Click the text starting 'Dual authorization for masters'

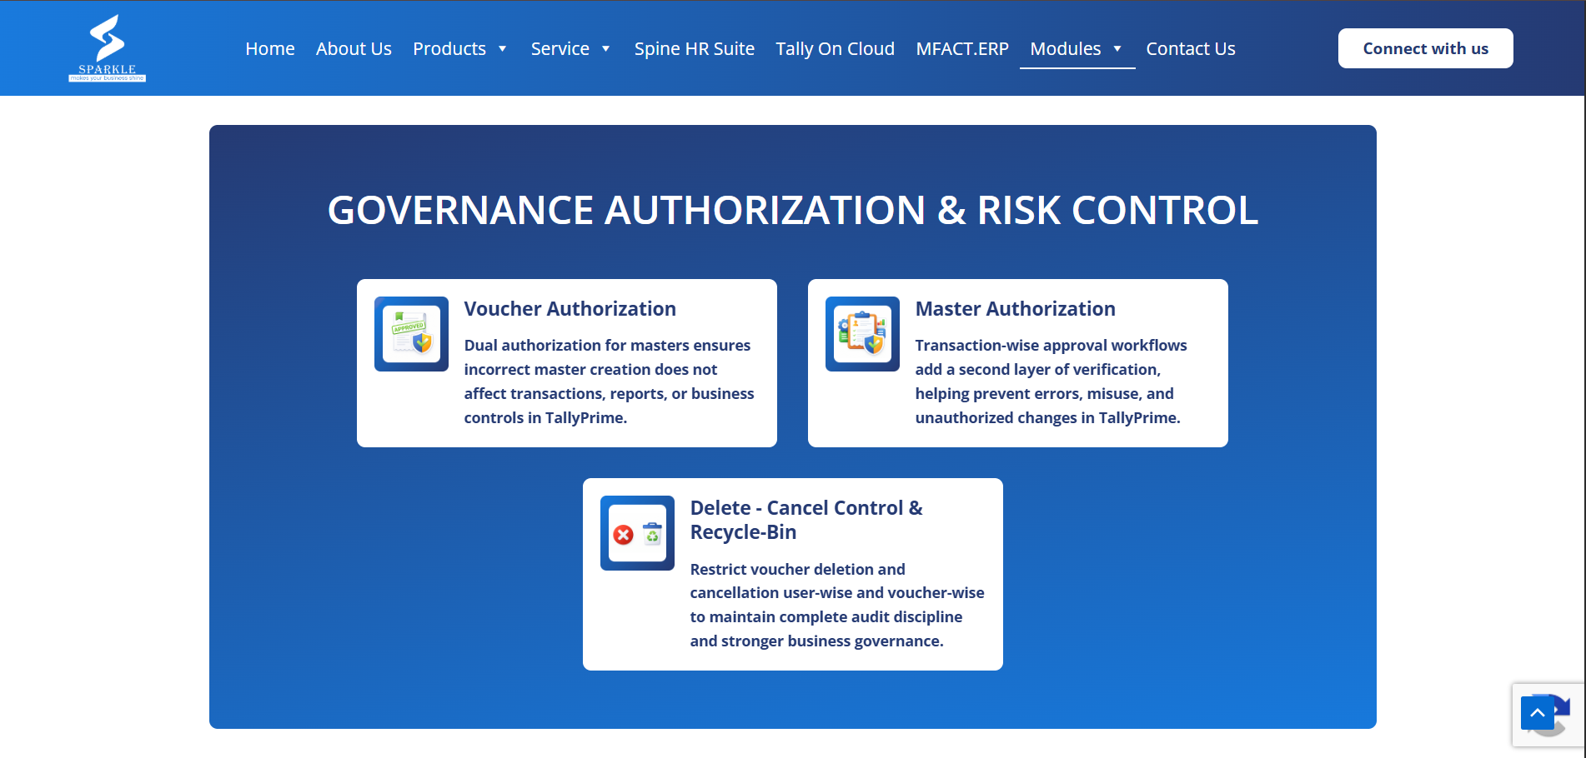[x=609, y=381]
